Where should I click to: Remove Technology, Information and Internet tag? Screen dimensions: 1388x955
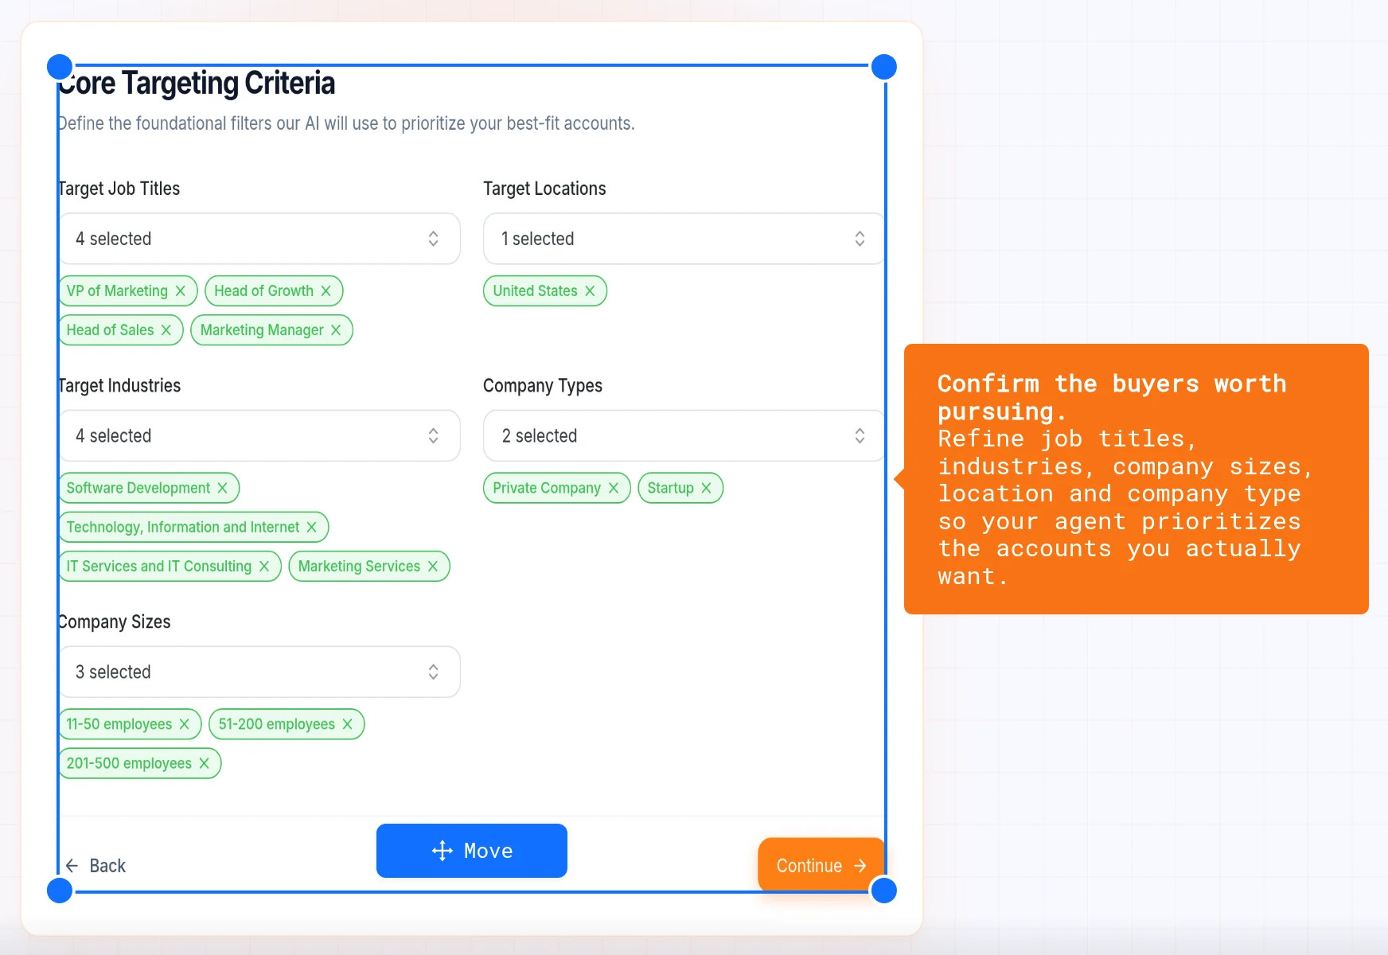pos(312,527)
